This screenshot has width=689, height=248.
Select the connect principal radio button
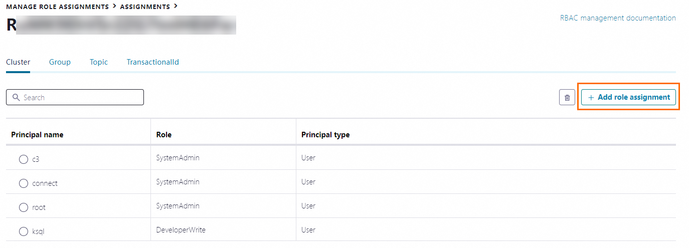coord(23,183)
